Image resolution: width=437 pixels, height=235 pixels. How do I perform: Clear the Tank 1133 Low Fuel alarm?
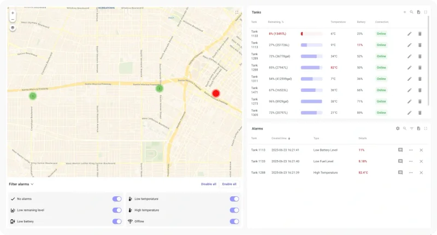tap(421, 161)
